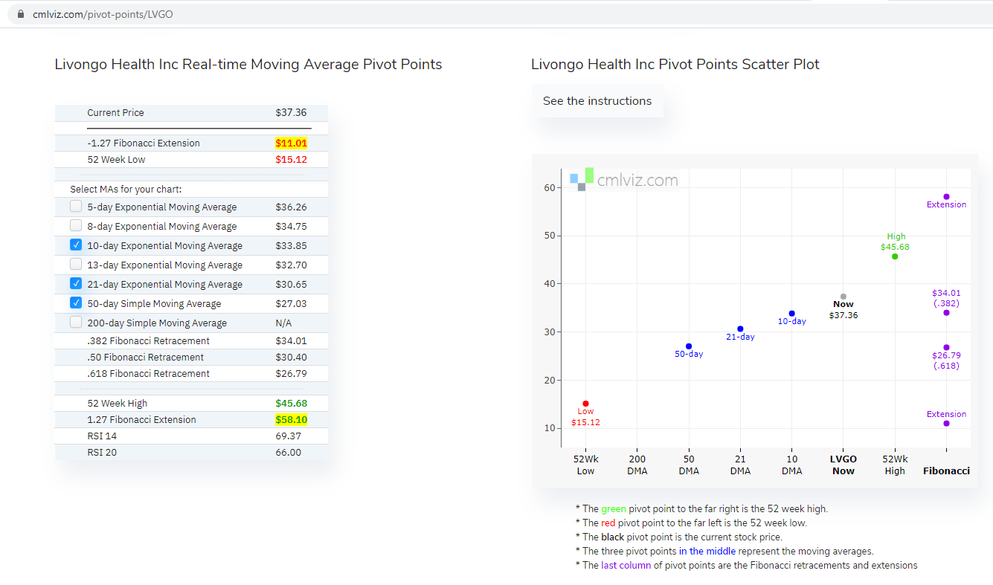This screenshot has height=585, width=993.
Task: Click the cmlviz.com/pivot-points/LVGO URL text
Action: [103, 14]
